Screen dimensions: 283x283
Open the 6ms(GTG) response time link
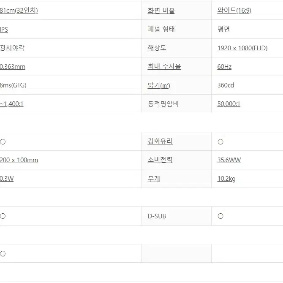coord(13,85)
